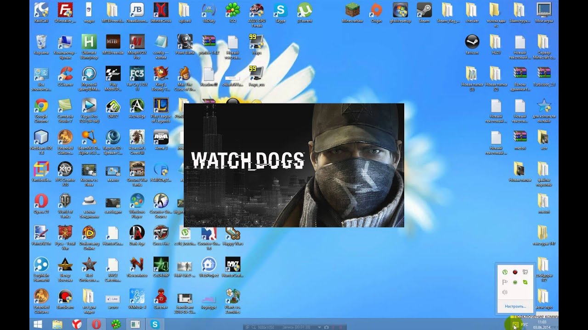This screenshot has height=330, width=588.
Task: Open the Plants vs. Zombies shortcut
Action: tap(232, 301)
